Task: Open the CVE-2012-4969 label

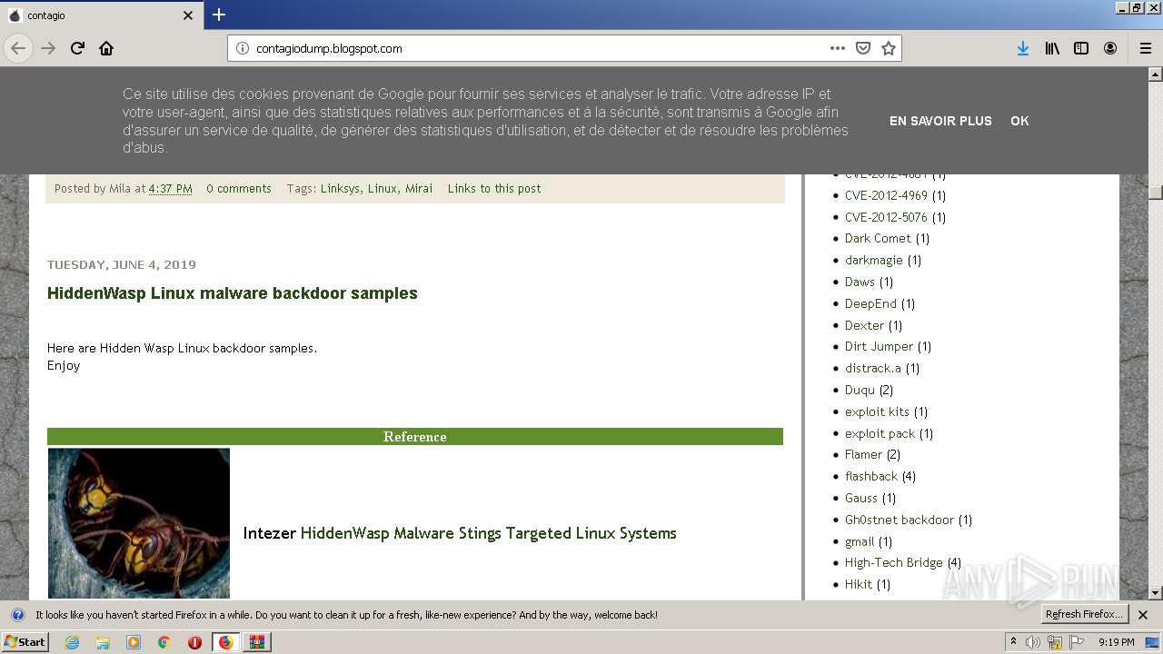Action: [x=886, y=195]
